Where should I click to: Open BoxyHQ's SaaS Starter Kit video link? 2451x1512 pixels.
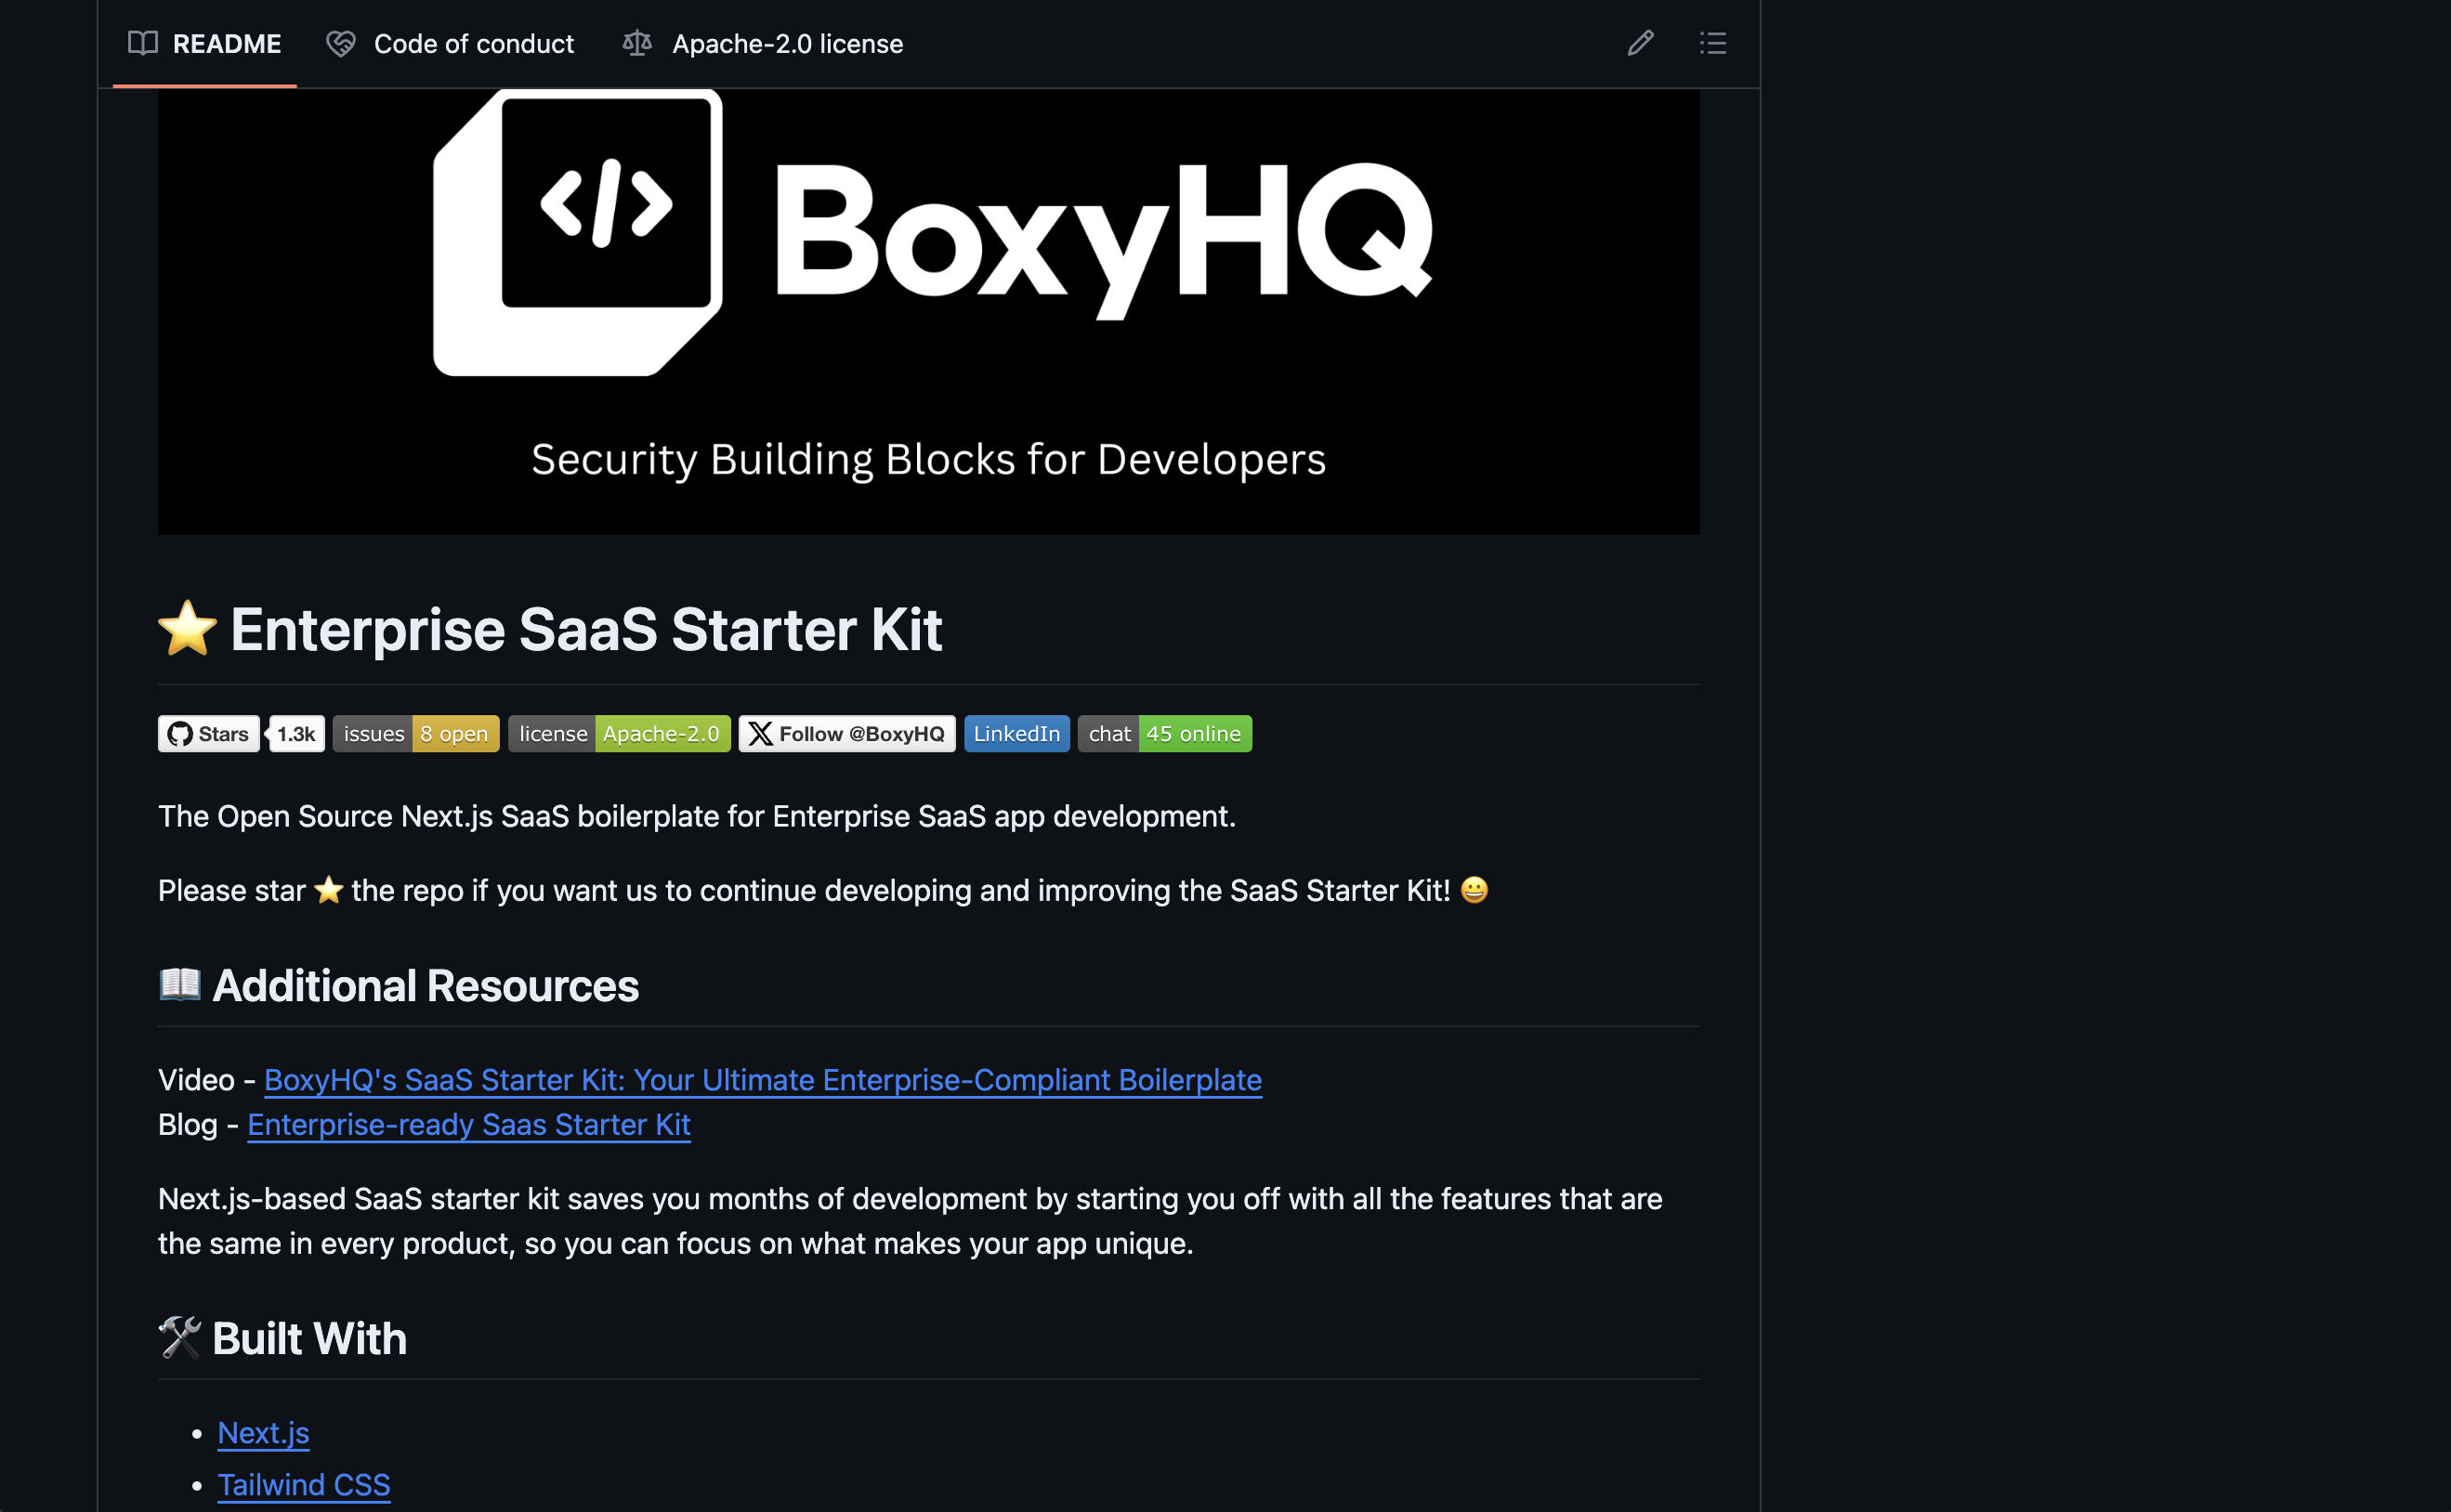click(762, 1080)
